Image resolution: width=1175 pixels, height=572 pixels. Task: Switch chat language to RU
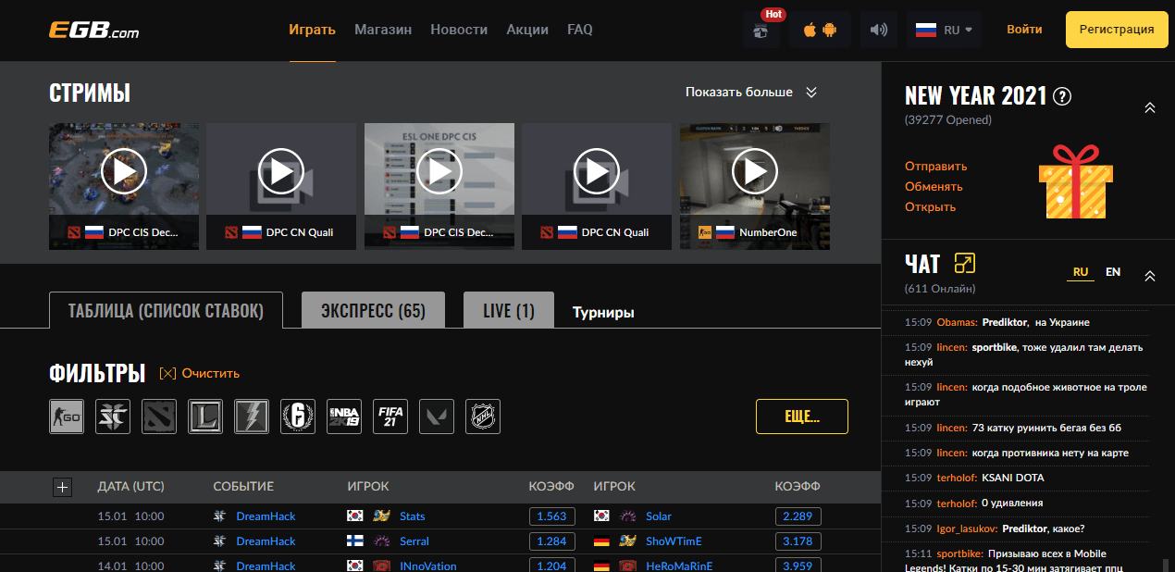[1081, 272]
